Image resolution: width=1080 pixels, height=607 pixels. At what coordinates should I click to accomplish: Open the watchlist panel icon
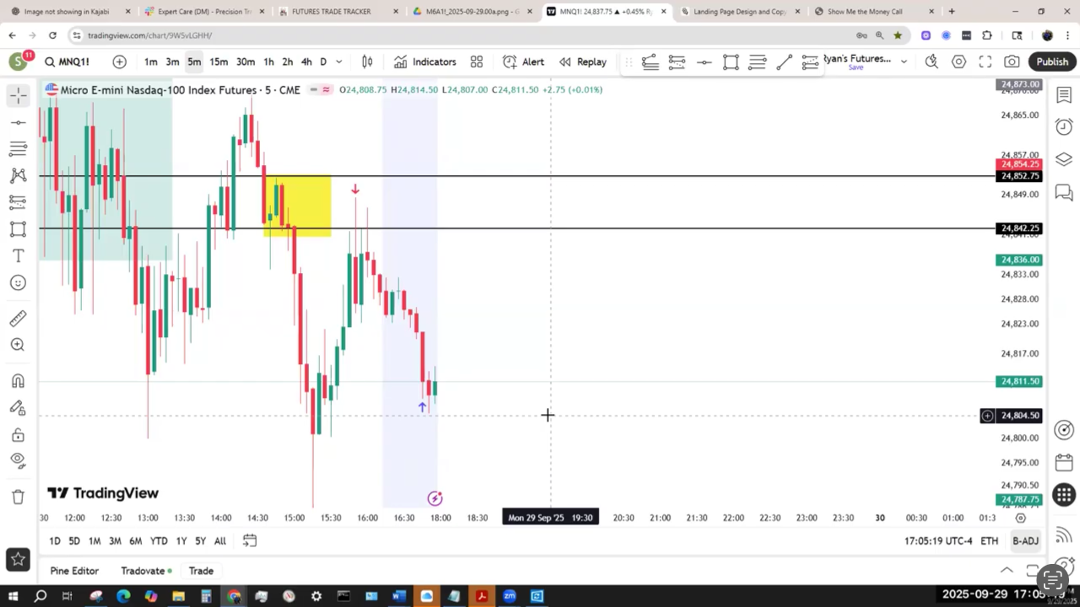coord(1064,96)
